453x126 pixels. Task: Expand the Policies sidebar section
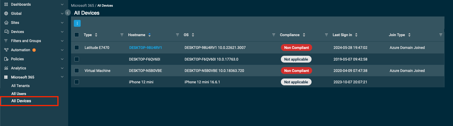pos(62,59)
